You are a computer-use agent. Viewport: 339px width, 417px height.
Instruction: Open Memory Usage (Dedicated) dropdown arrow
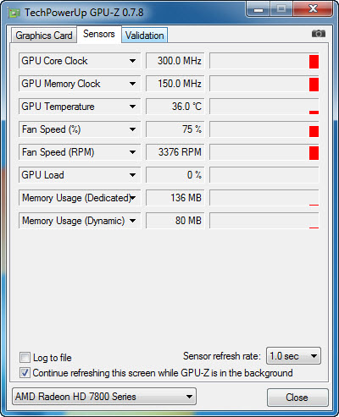pyautogui.click(x=133, y=198)
